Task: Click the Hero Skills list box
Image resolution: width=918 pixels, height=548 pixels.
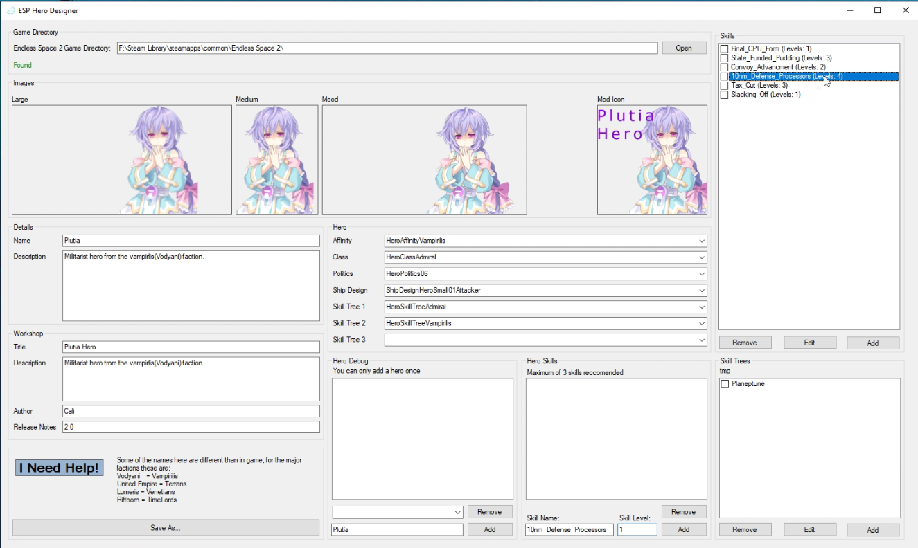Action: pos(616,439)
